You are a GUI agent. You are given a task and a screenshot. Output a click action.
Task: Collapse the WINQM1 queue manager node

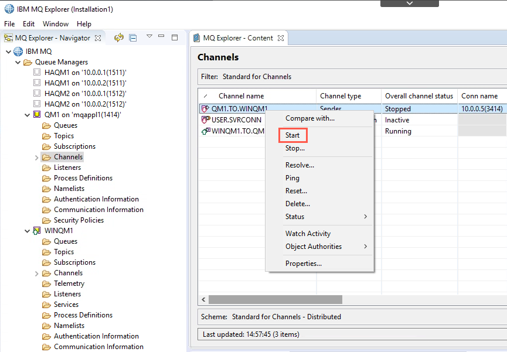tap(27, 231)
